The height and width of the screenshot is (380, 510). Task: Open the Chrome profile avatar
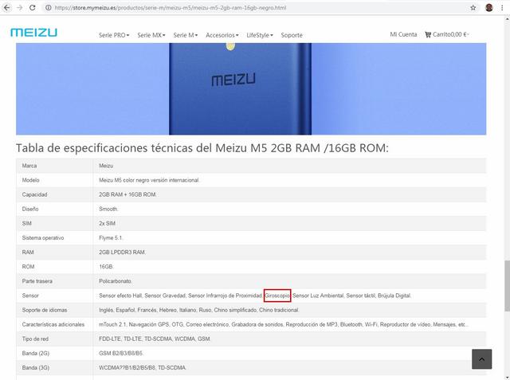click(488, 7)
